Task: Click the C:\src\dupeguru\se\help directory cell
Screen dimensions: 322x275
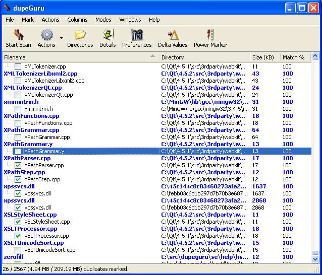Action: pyautogui.click(x=204, y=257)
